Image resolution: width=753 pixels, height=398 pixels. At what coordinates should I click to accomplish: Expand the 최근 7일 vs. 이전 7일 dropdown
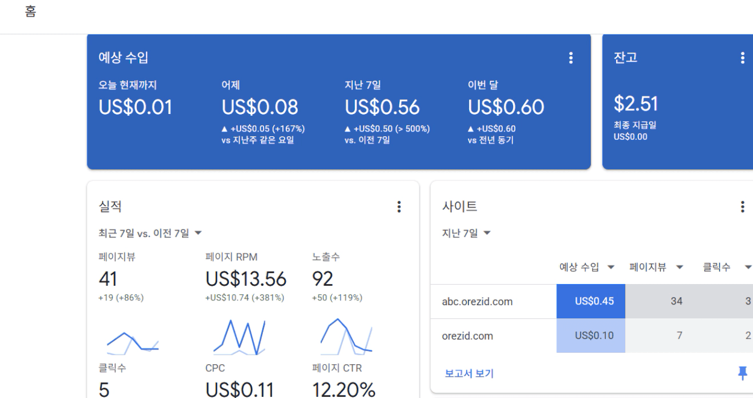click(150, 233)
